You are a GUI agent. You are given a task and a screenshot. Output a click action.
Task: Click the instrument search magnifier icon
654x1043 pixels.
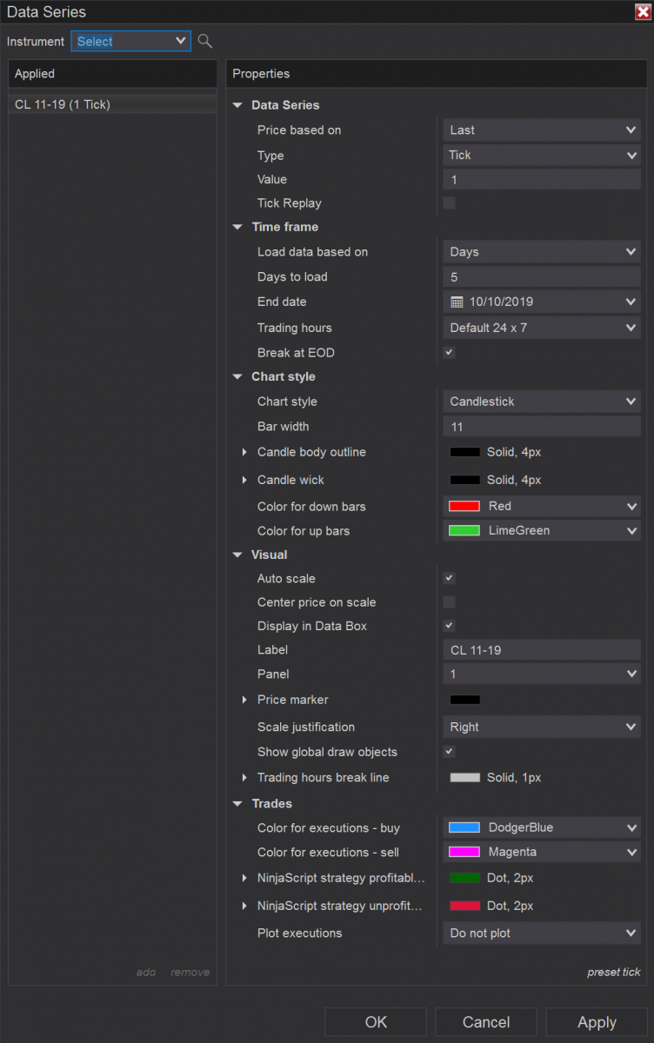(x=205, y=41)
